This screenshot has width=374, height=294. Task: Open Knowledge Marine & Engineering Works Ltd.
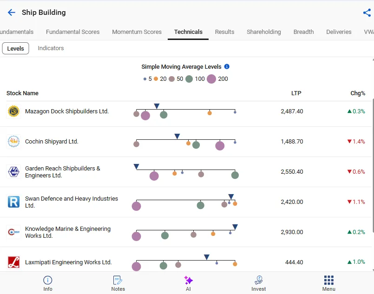coord(68,232)
